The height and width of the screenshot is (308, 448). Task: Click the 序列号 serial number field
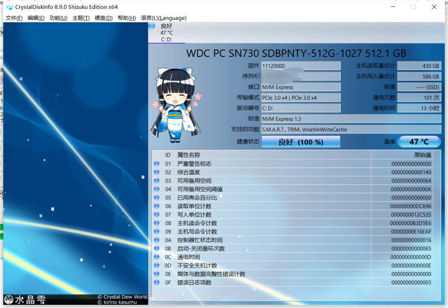301,76
